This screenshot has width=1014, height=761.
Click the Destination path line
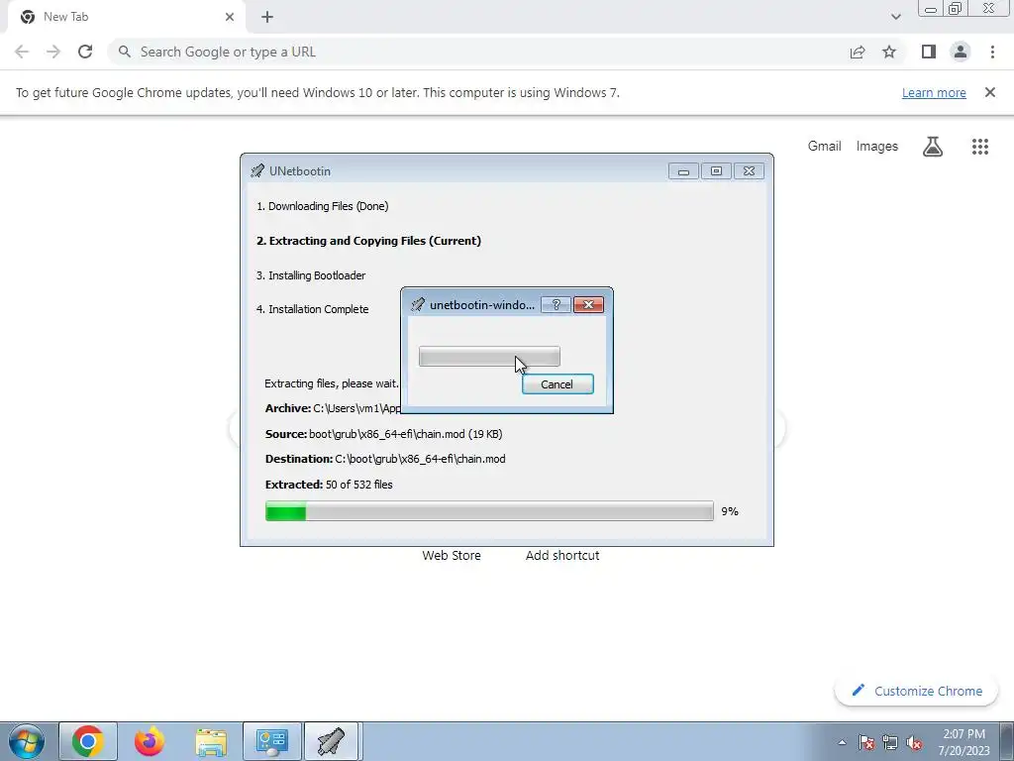coord(385,459)
